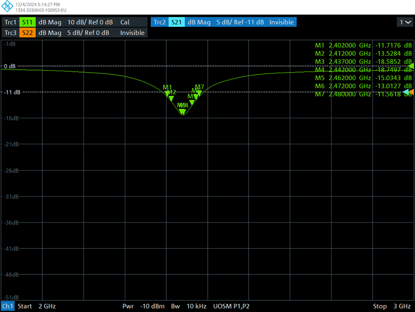Open the diagram number dropdown at top right
This screenshot has width=415, height=312.
pos(404,22)
